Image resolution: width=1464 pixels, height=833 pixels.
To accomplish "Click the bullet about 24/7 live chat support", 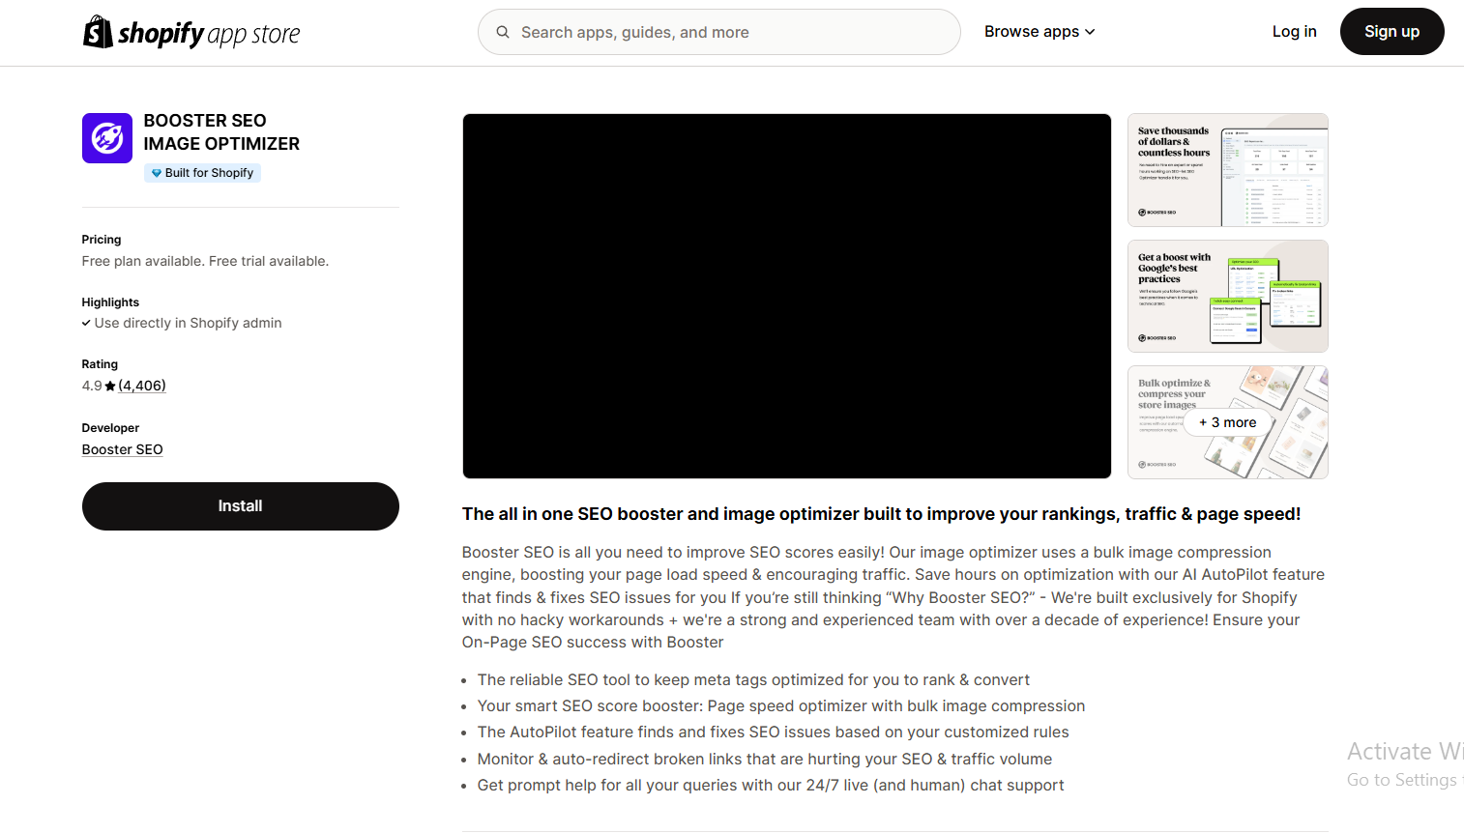I will click(x=771, y=786).
